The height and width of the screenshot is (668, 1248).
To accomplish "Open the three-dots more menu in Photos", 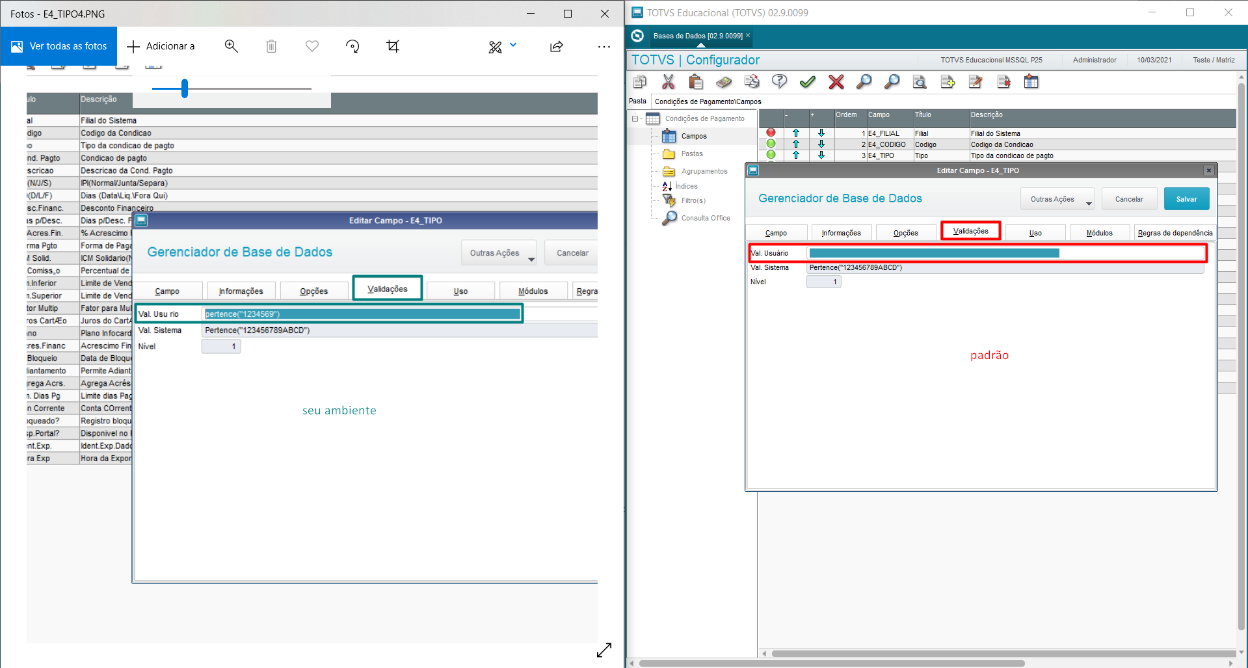I will (x=604, y=46).
